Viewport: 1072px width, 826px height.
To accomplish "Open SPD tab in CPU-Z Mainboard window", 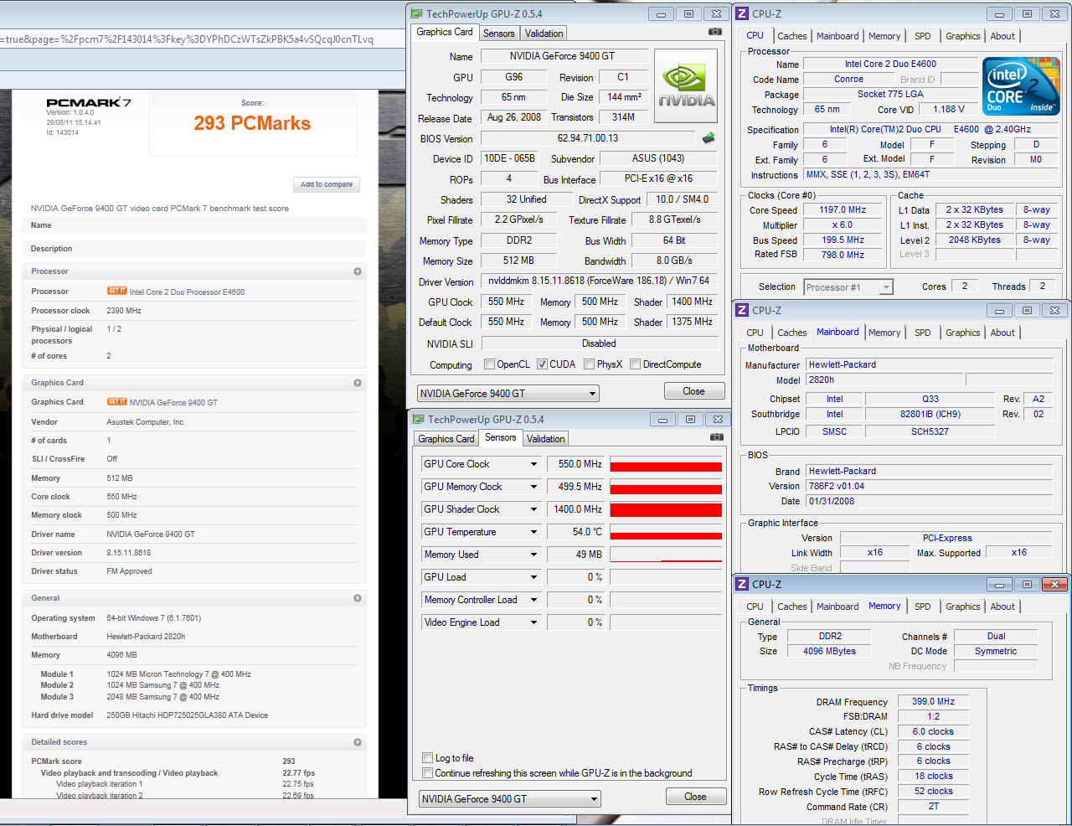I will (x=923, y=333).
